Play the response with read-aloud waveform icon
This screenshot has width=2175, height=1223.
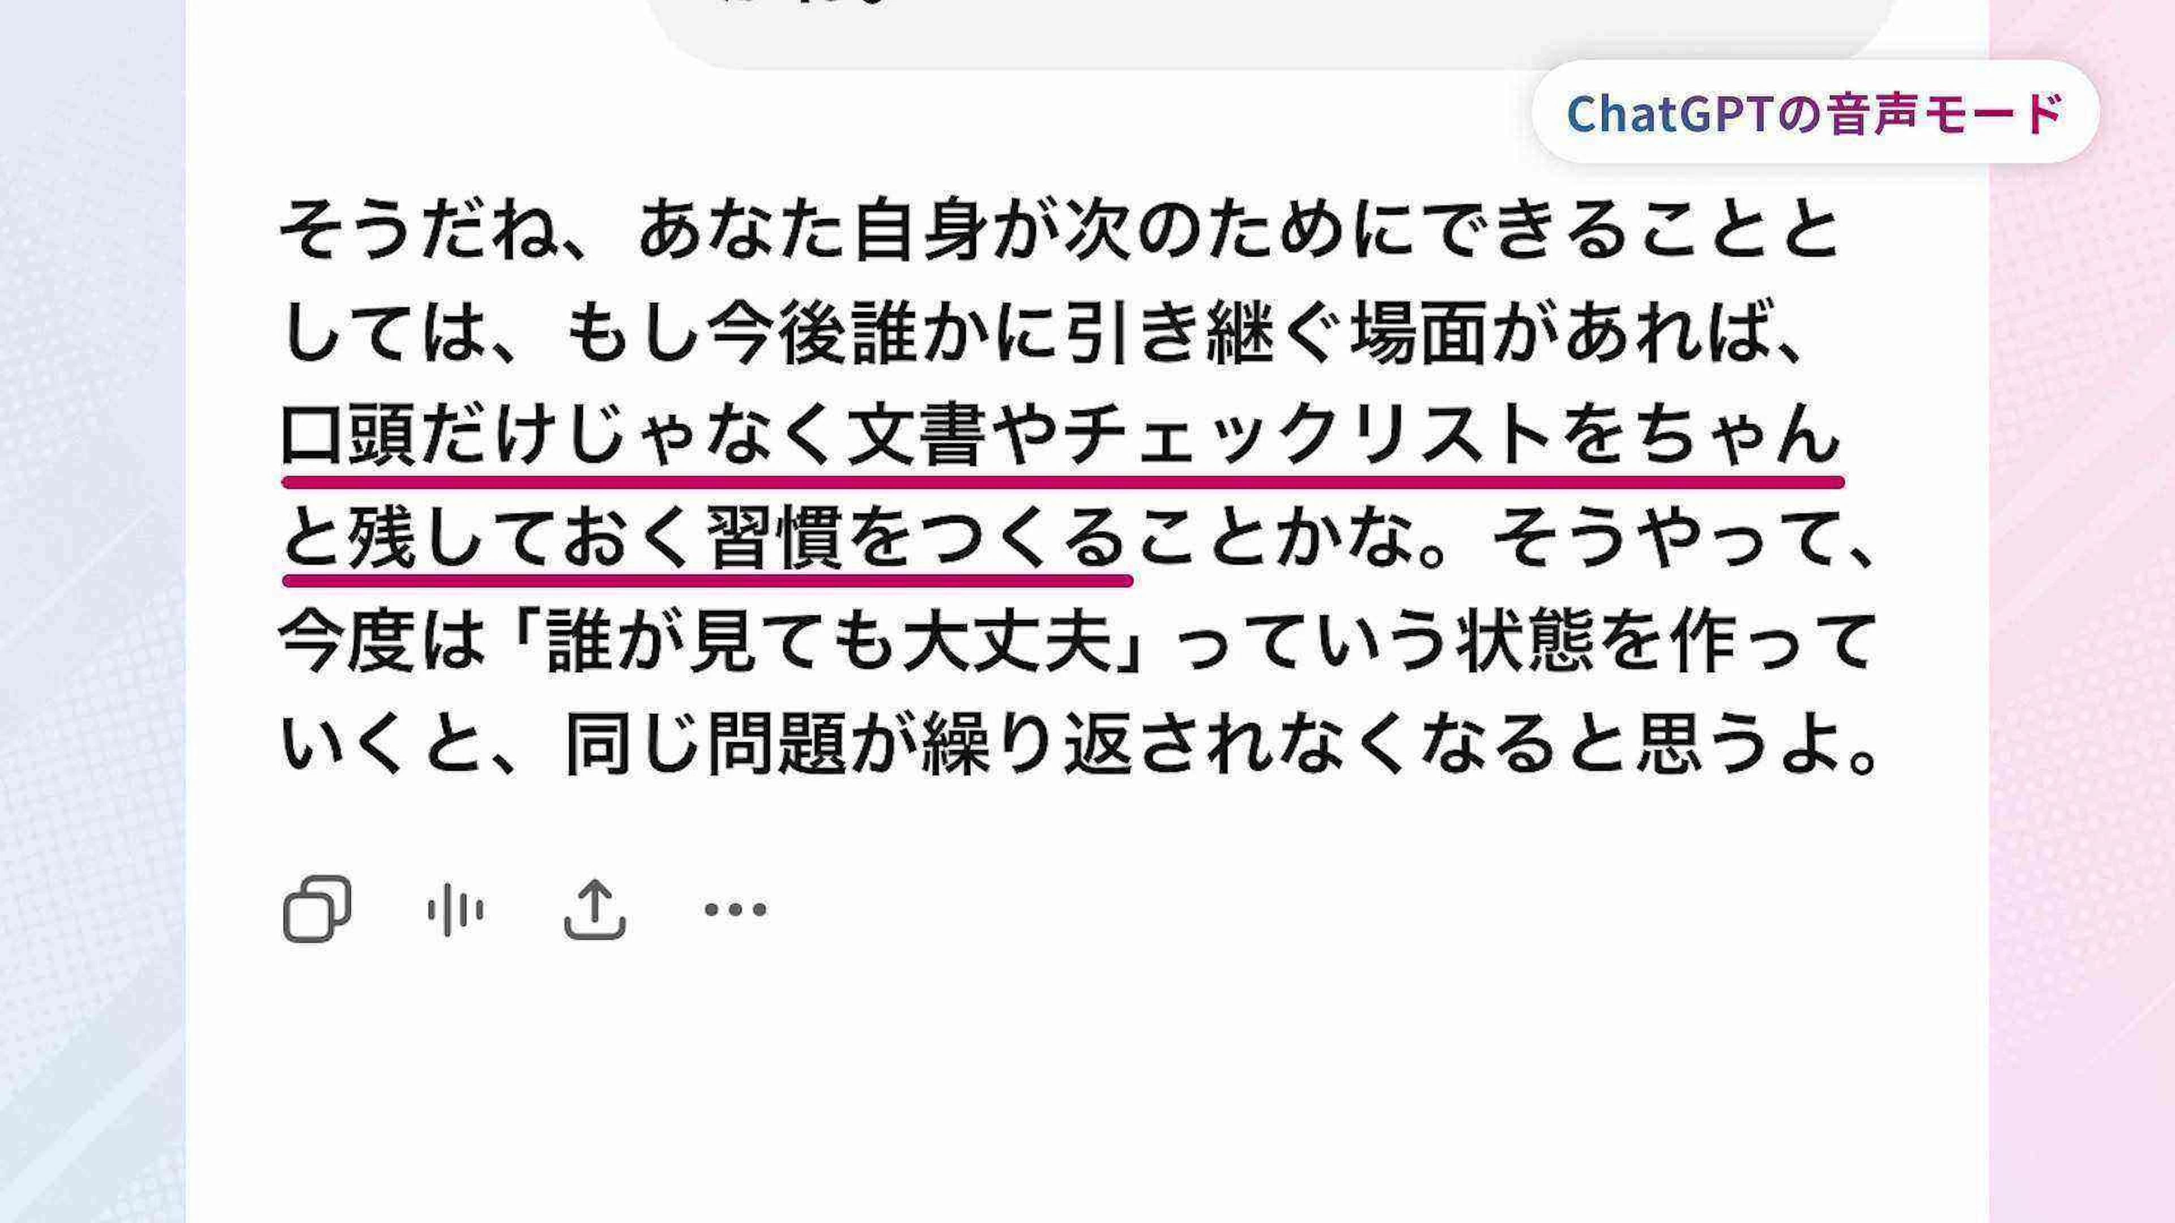pos(455,910)
